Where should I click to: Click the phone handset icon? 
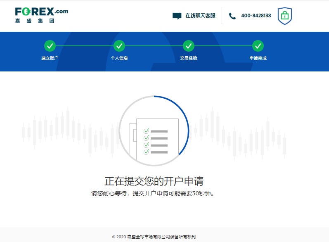point(232,16)
